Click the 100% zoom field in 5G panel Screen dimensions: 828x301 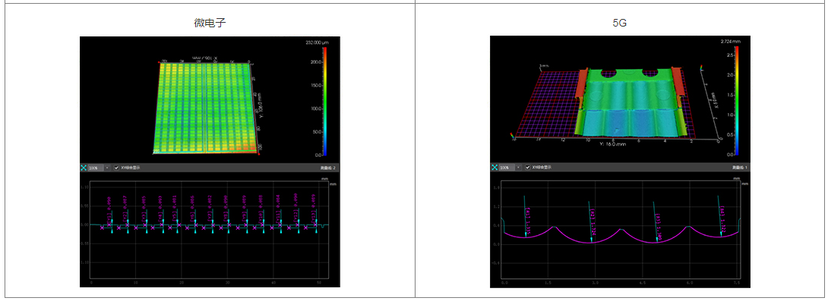pos(507,167)
